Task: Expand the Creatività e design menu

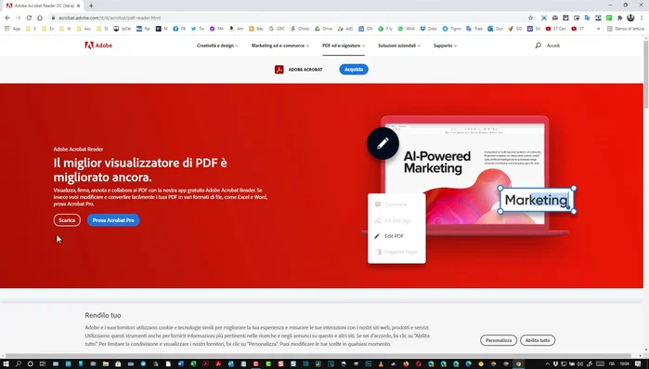Action: pyautogui.click(x=217, y=46)
